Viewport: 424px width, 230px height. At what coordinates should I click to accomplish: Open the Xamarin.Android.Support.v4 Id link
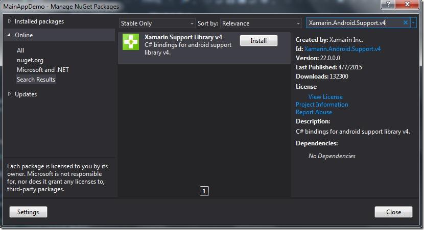click(342, 49)
